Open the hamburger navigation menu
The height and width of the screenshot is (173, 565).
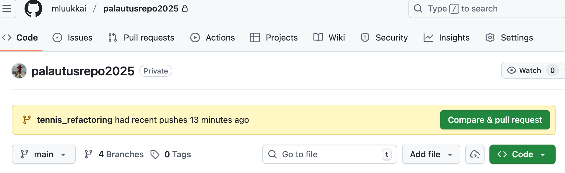pyautogui.click(x=7, y=8)
